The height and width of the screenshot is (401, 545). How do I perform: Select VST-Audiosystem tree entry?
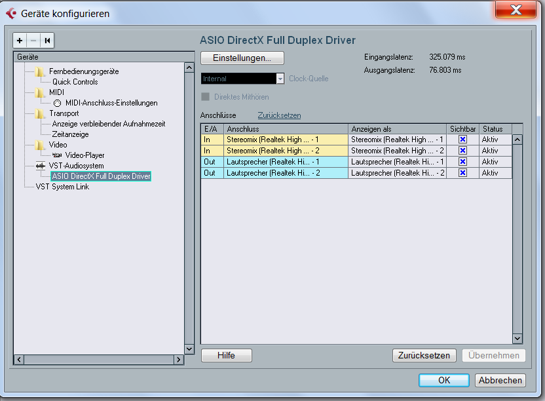pyautogui.click(x=76, y=166)
